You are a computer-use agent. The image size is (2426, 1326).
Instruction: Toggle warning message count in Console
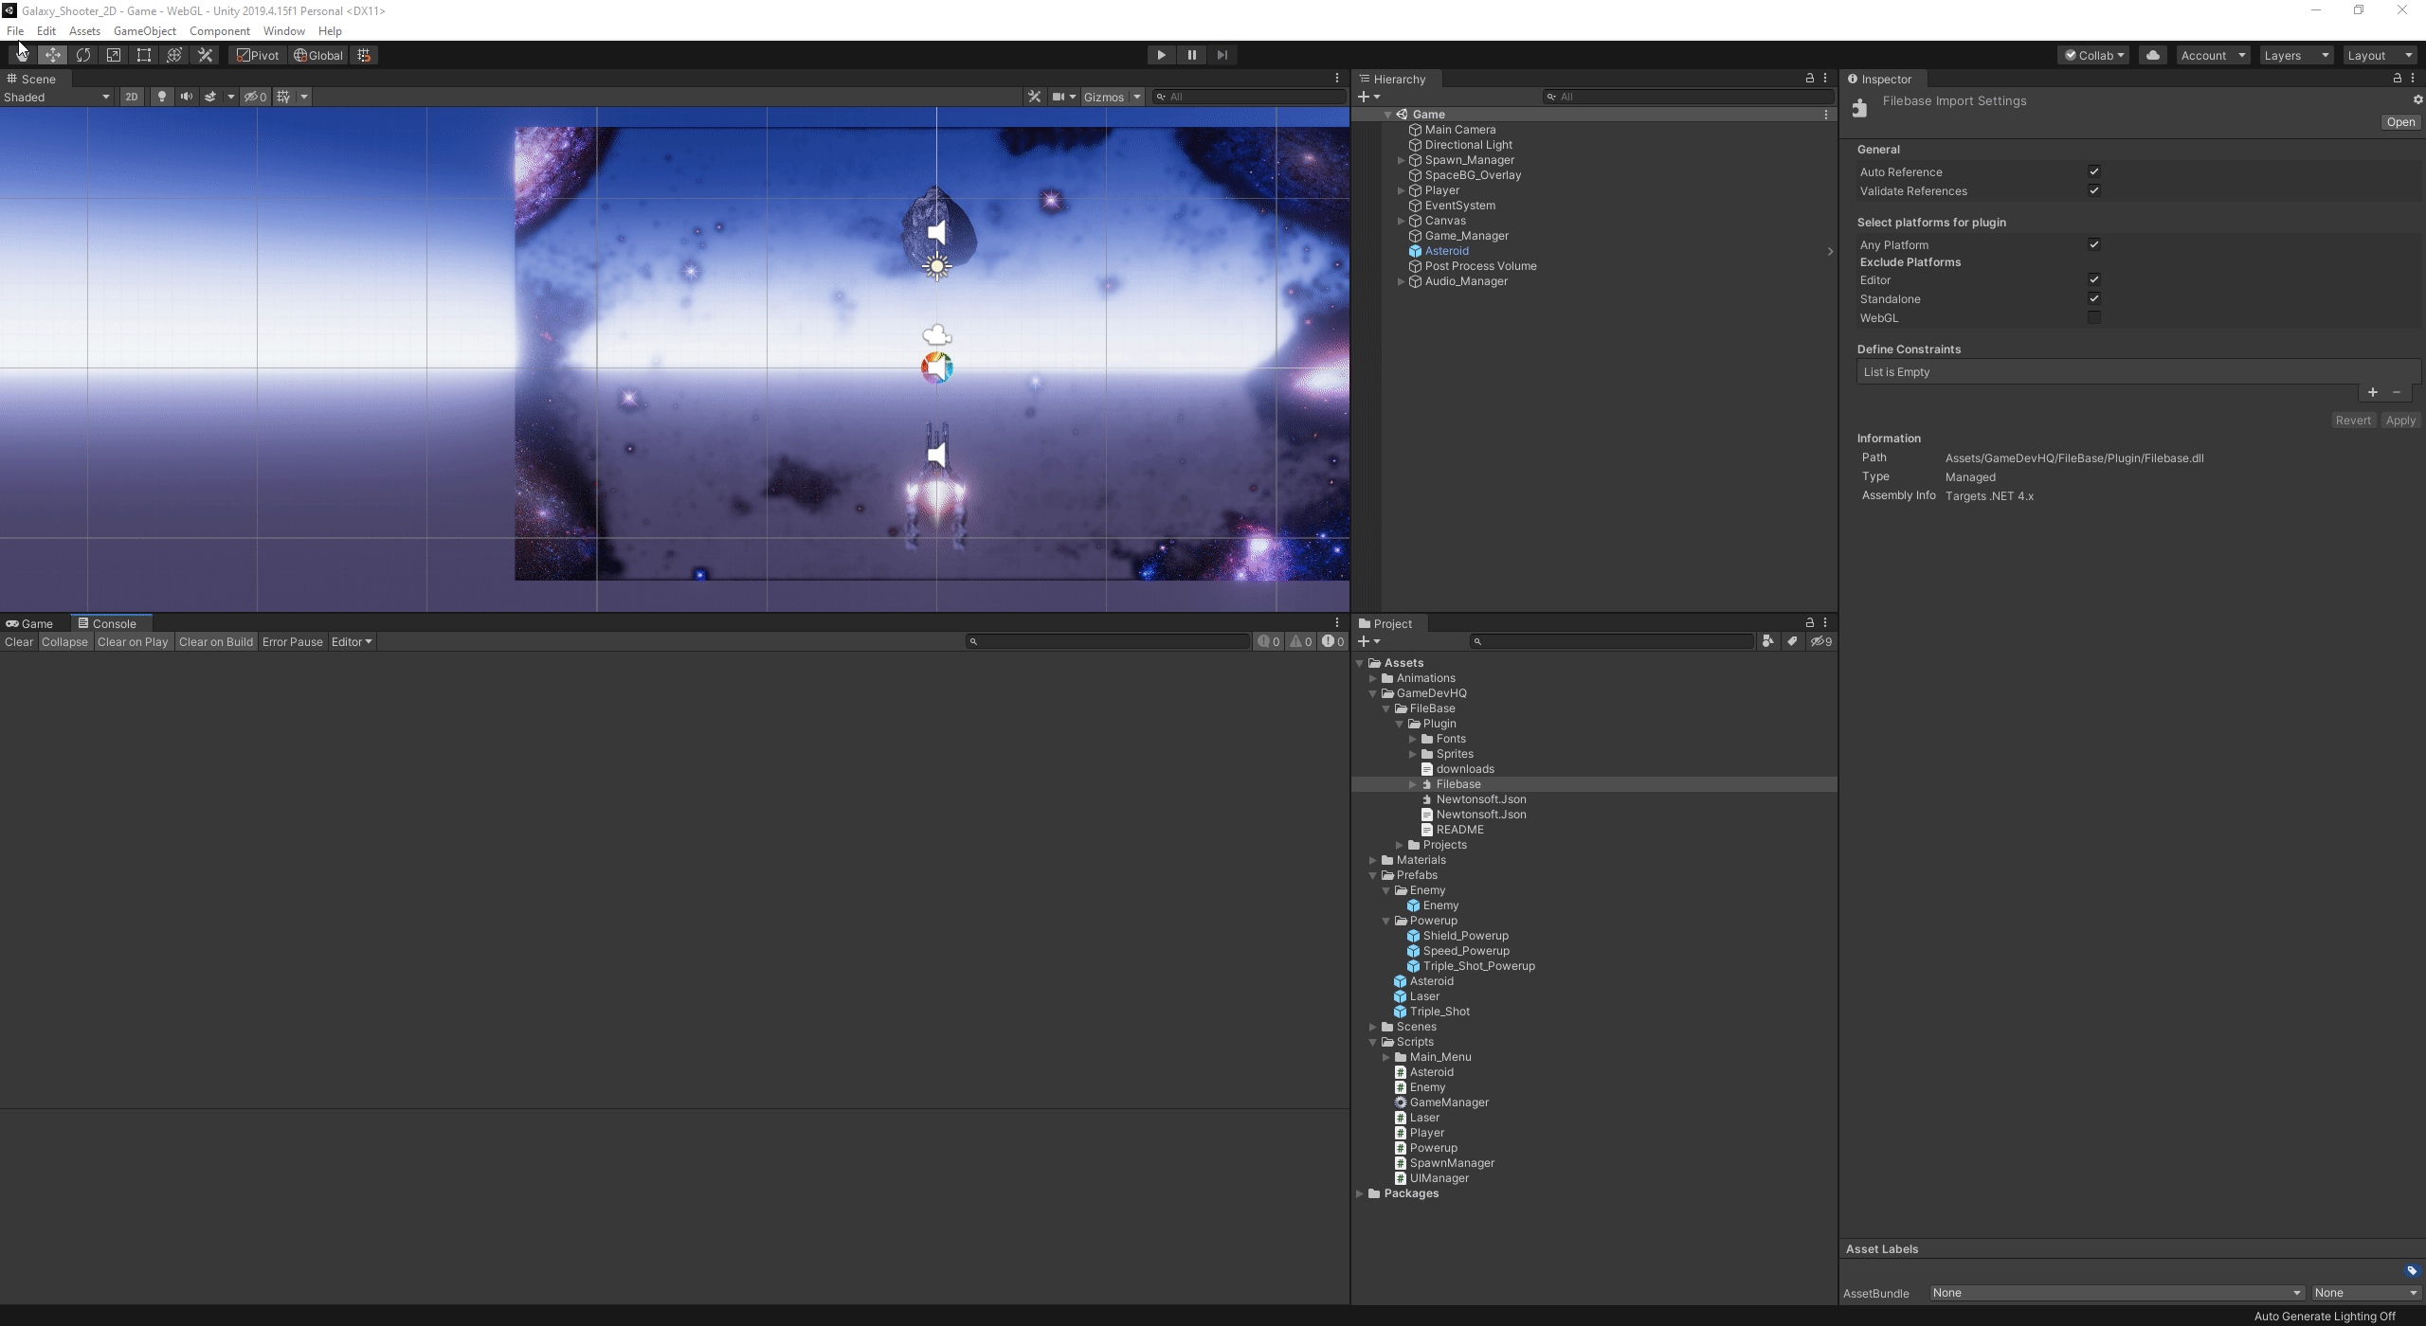pos(1301,641)
